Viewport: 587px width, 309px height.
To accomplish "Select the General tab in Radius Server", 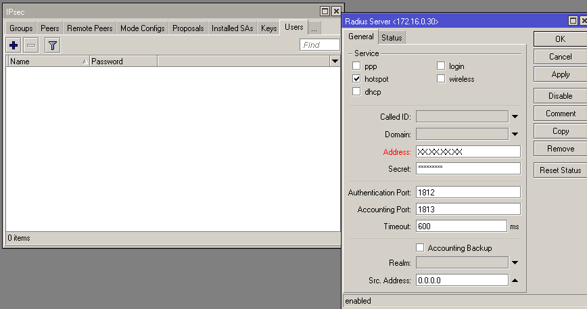I will pos(361,37).
